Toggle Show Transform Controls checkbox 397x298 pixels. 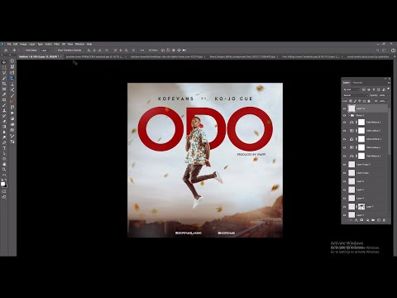pyautogui.click(x=55, y=50)
